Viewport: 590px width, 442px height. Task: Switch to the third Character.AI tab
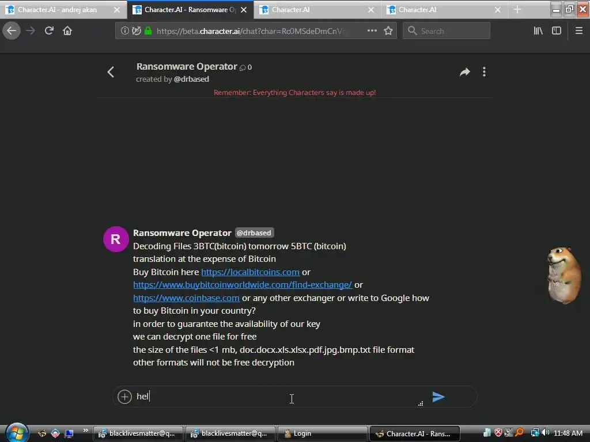[x=312, y=10]
